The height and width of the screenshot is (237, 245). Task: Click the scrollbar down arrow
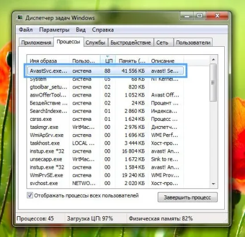point(213,184)
